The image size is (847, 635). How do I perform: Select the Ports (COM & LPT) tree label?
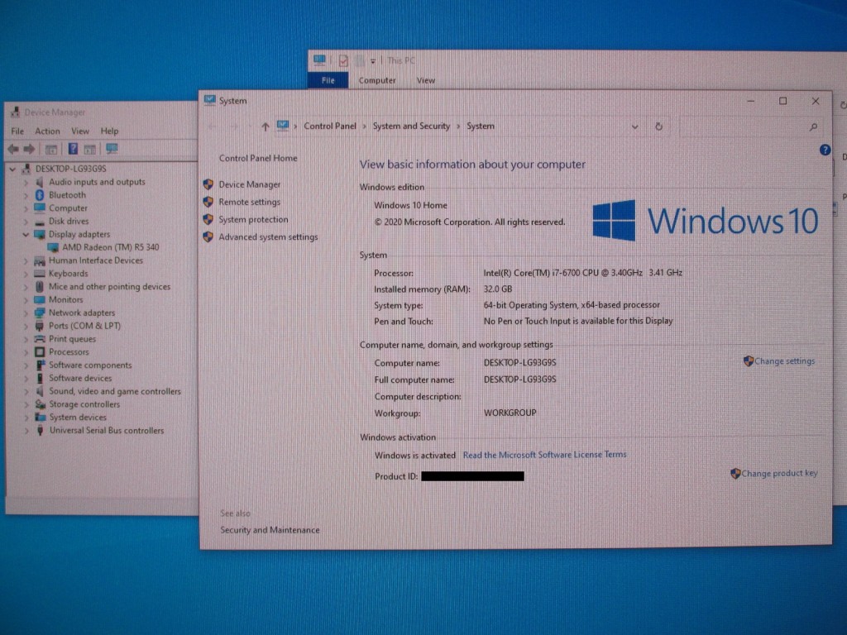(85, 326)
